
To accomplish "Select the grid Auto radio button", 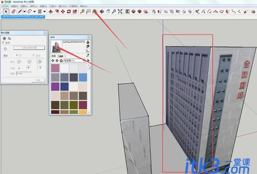I will click(x=34, y=56).
